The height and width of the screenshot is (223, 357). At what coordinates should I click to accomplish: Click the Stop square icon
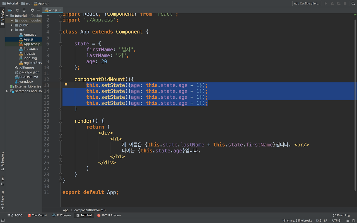(345, 4)
